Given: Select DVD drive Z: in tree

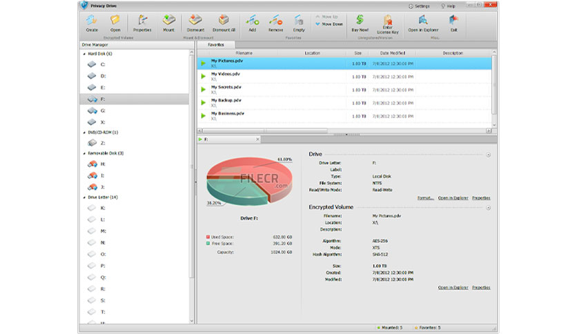Looking at the screenshot, I should point(135,143).
